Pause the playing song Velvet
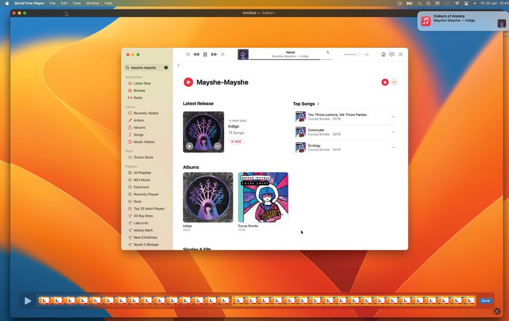 coord(205,54)
